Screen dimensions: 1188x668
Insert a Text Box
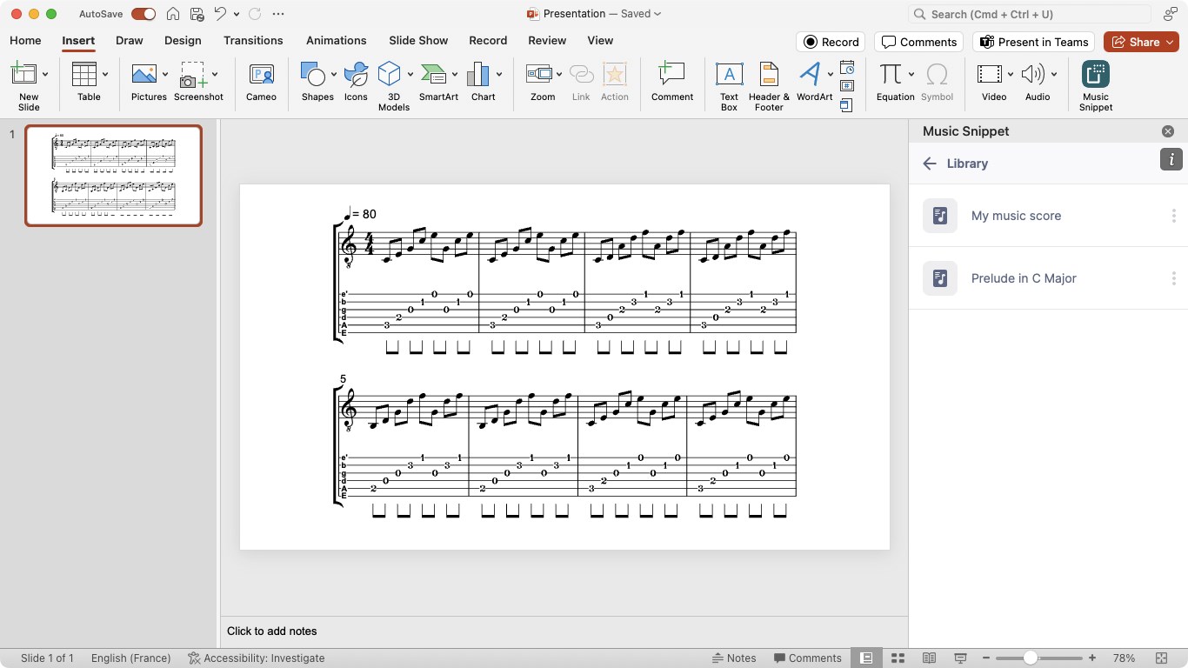tap(729, 85)
